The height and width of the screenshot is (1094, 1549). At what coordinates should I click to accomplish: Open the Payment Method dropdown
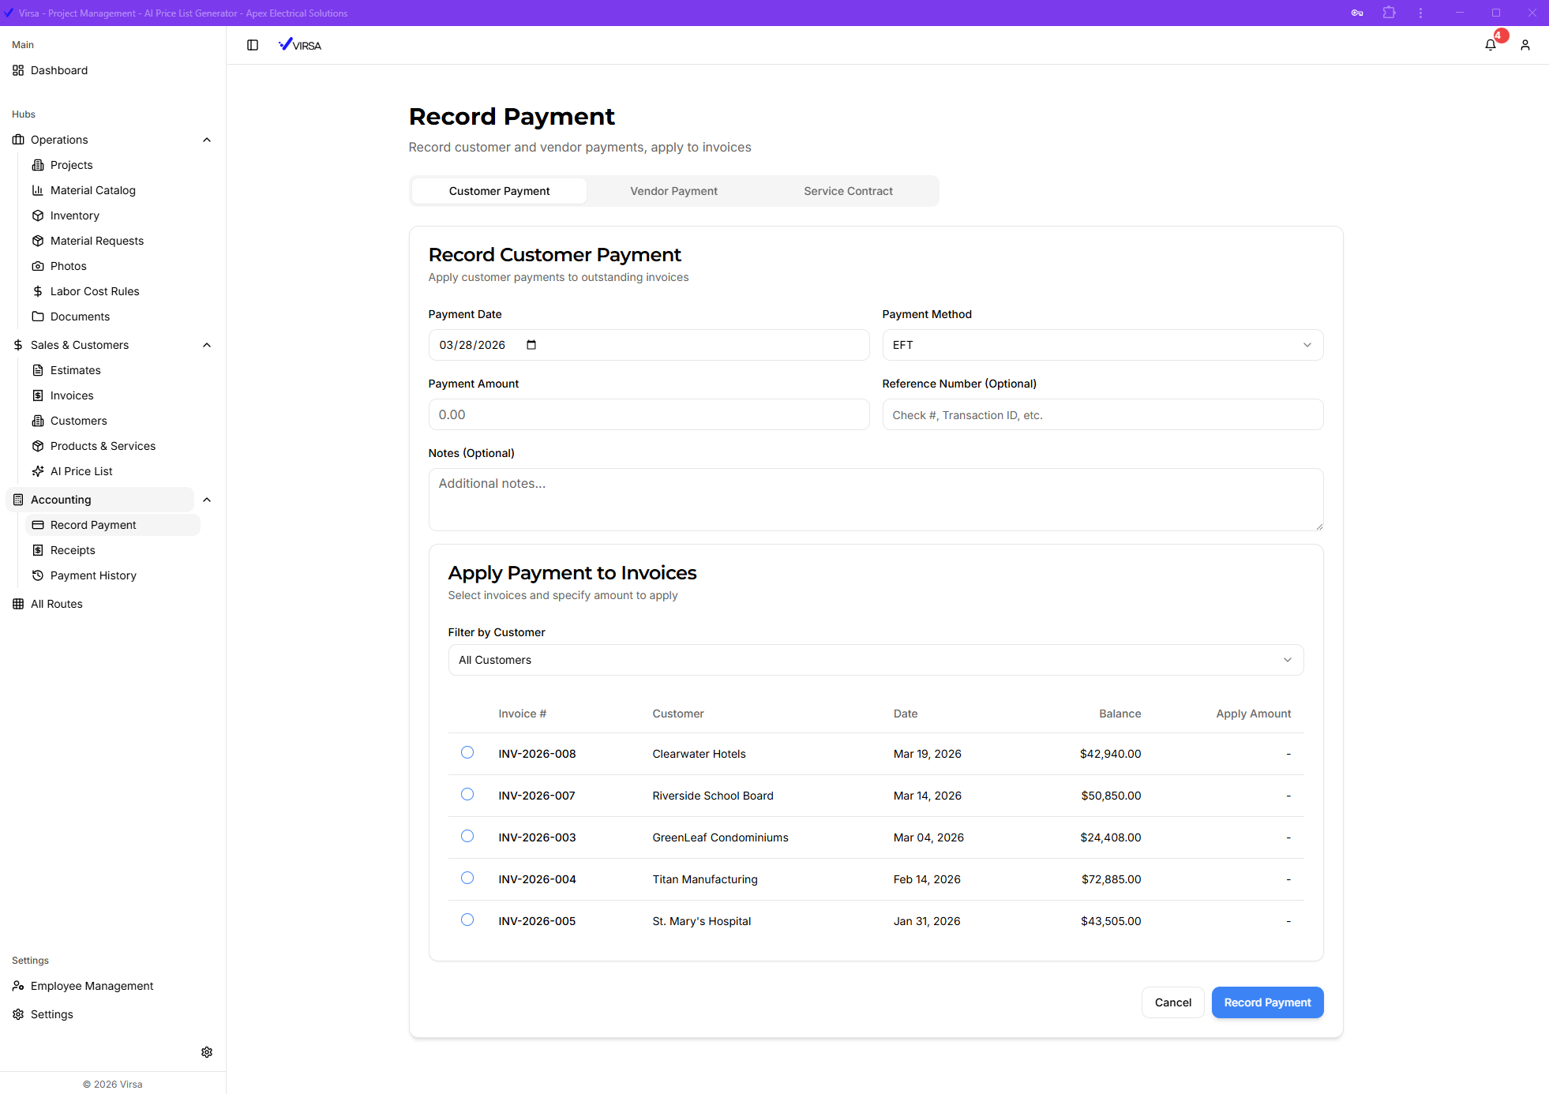tap(1102, 345)
